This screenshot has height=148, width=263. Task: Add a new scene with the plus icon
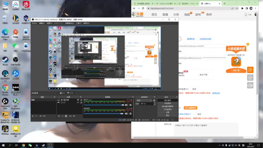click(33, 116)
